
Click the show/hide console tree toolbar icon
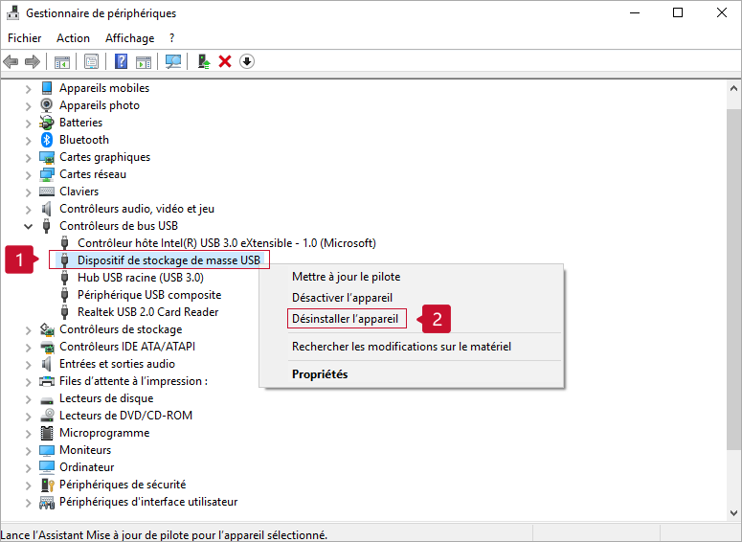coord(61,61)
